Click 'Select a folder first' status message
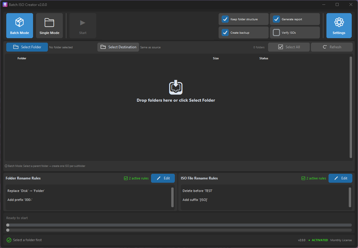Viewport: 358px width, 248px height. (27, 240)
